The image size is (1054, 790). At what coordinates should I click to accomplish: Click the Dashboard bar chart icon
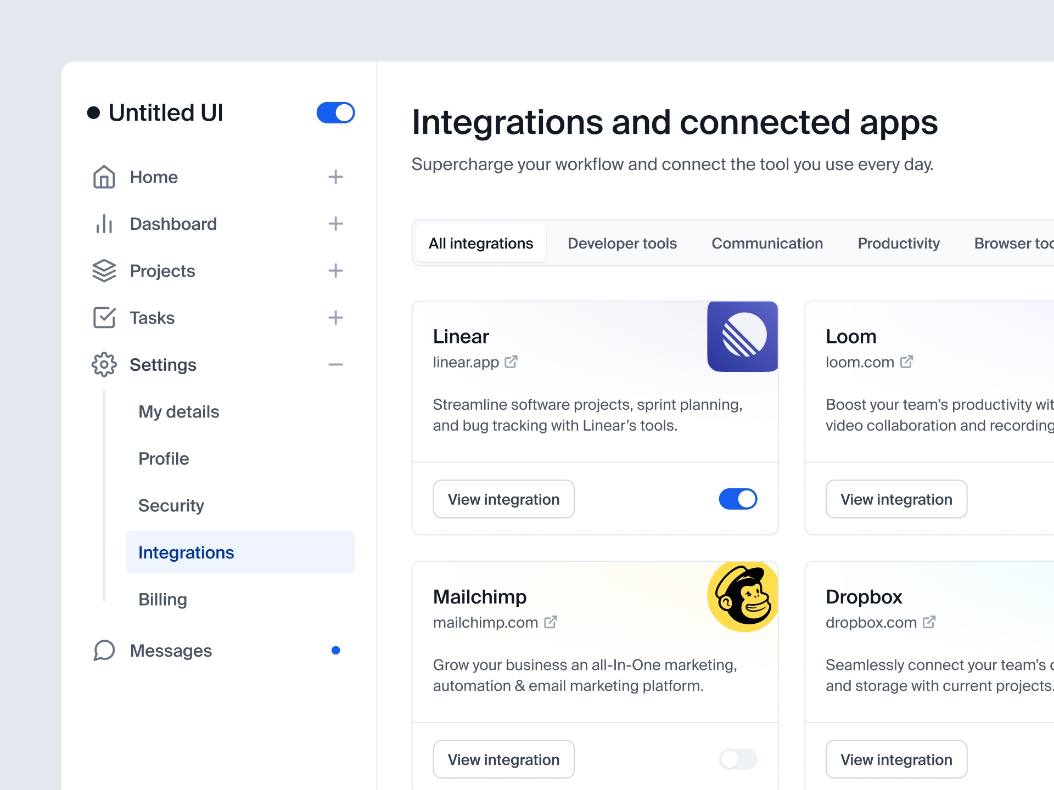[104, 224]
